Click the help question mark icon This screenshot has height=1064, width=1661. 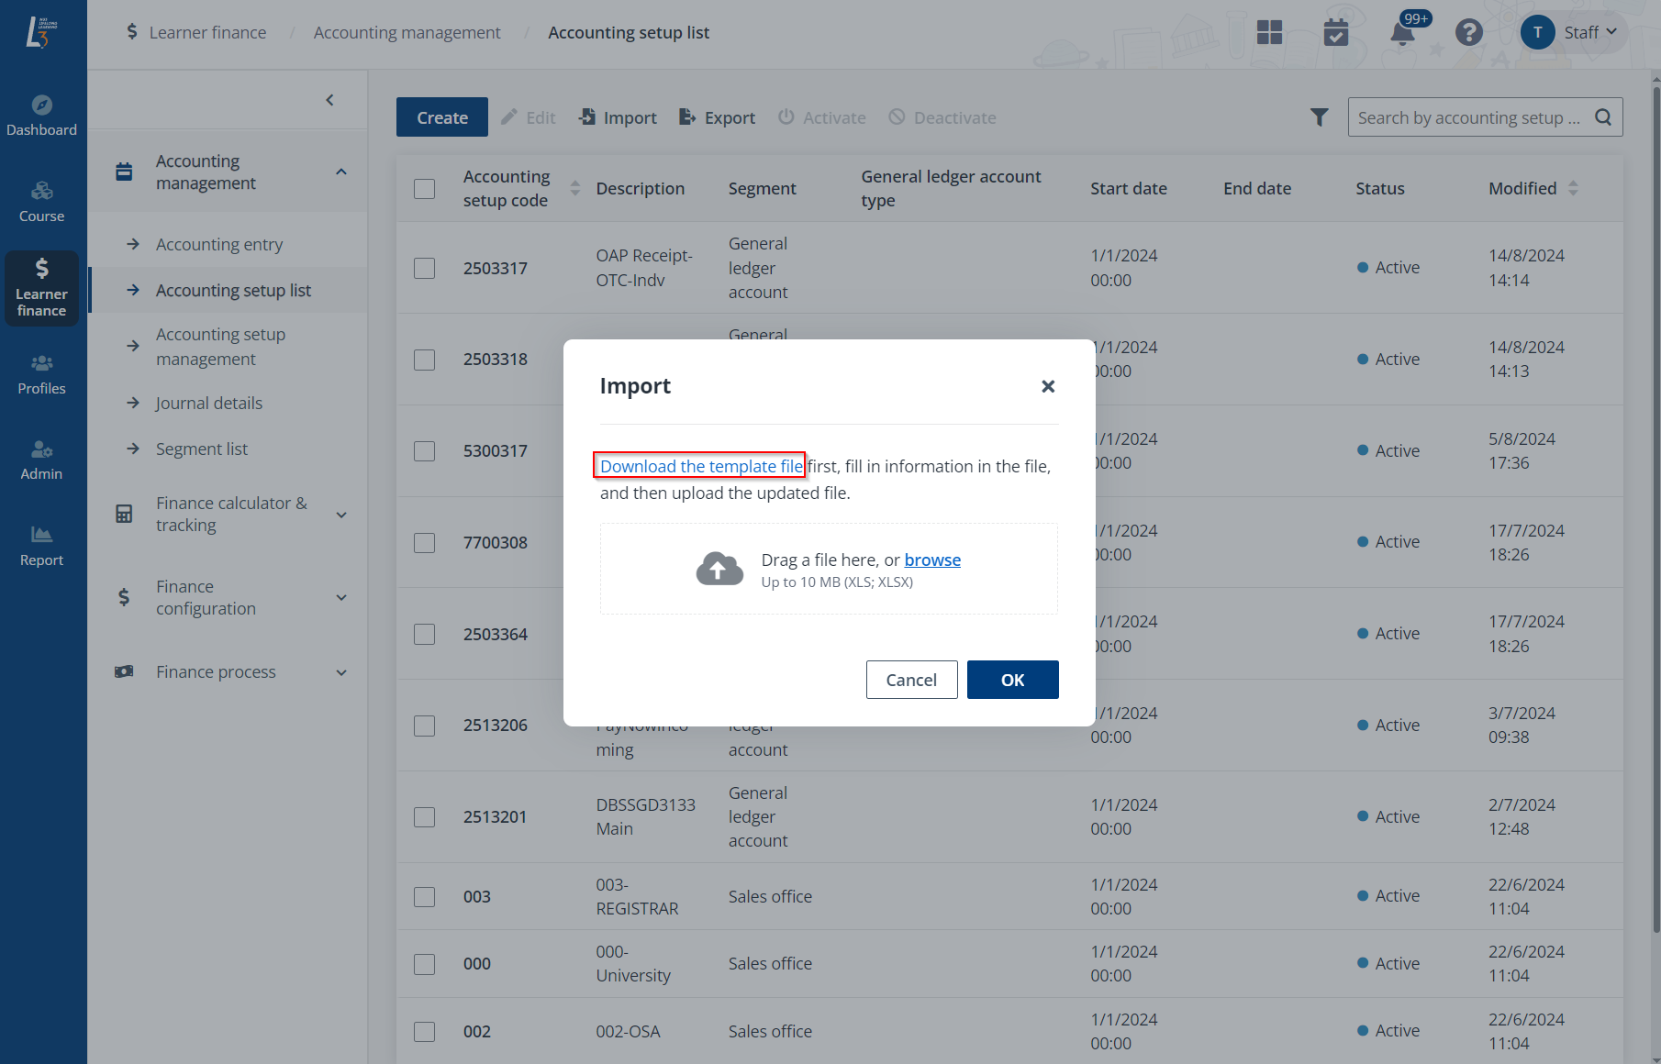tap(1468, 33)
